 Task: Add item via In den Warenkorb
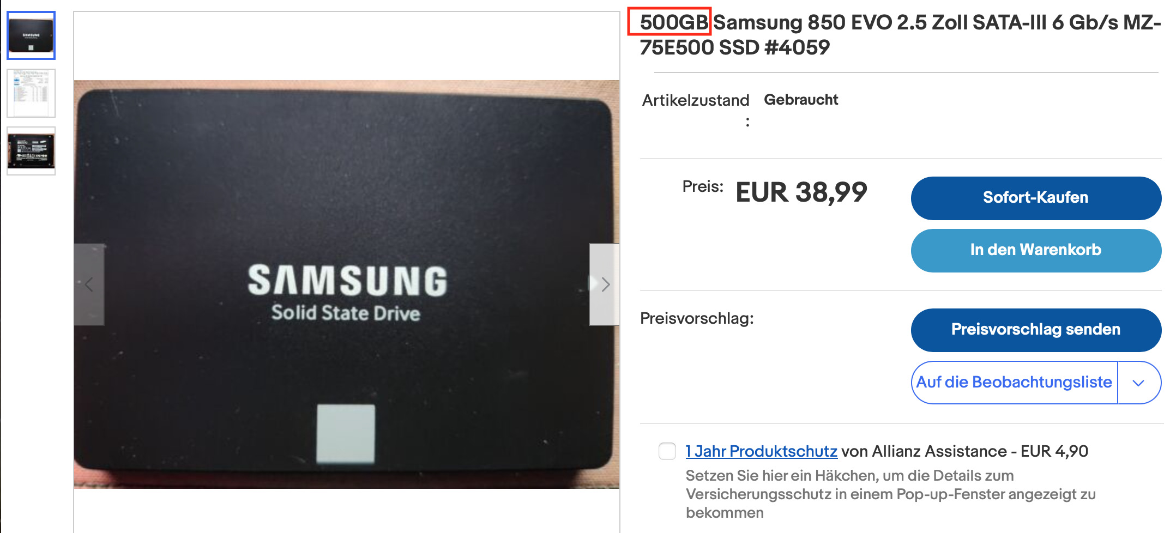point(1036,250)
